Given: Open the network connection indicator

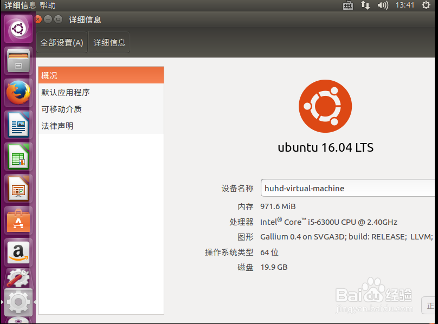Looking at the screenshot, I should pos(365,5).
